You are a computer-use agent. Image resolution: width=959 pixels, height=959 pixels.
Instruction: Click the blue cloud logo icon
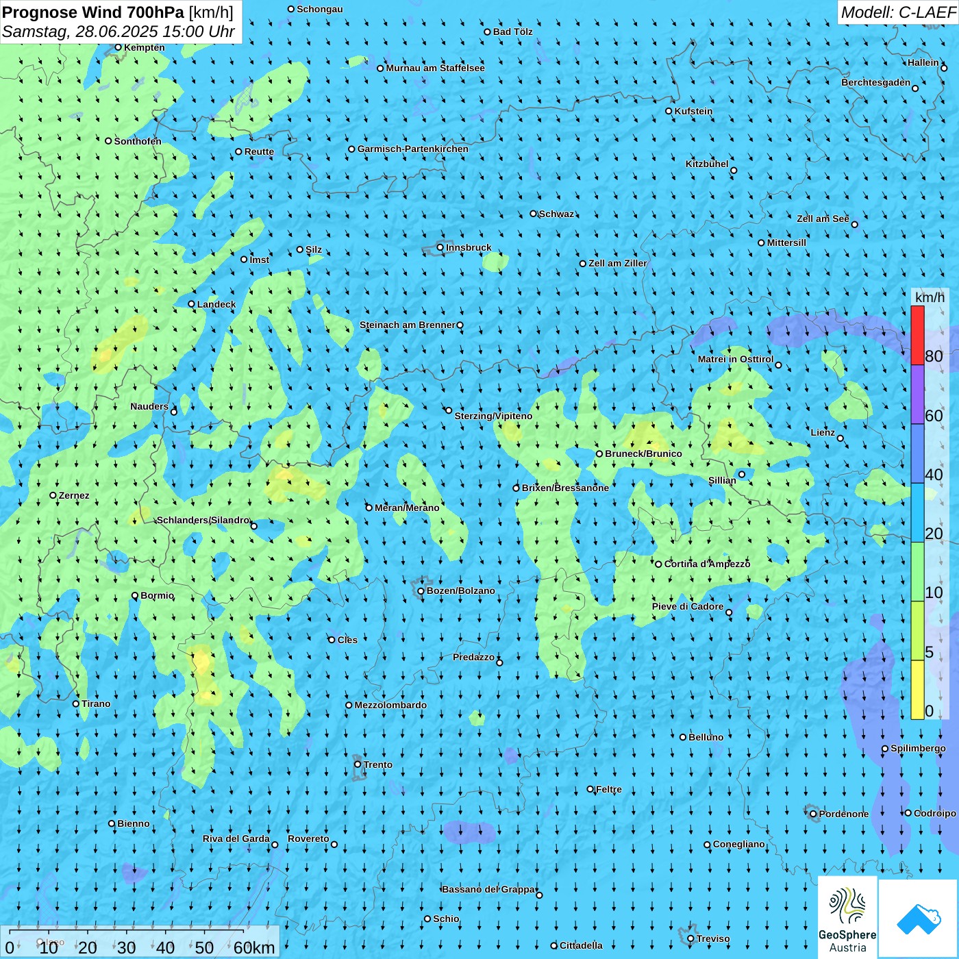[919, 919]
